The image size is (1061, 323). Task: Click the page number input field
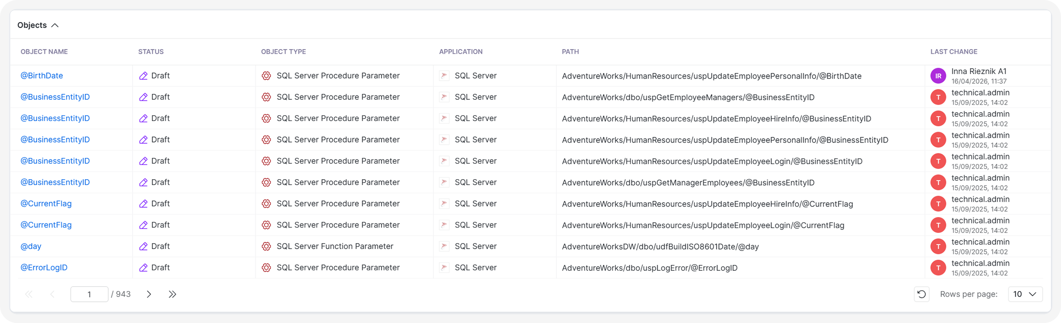89,294
